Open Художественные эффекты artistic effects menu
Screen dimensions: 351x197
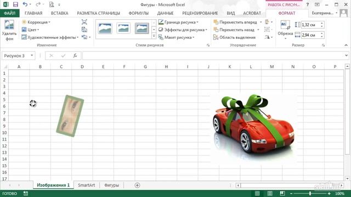[50, 37]
